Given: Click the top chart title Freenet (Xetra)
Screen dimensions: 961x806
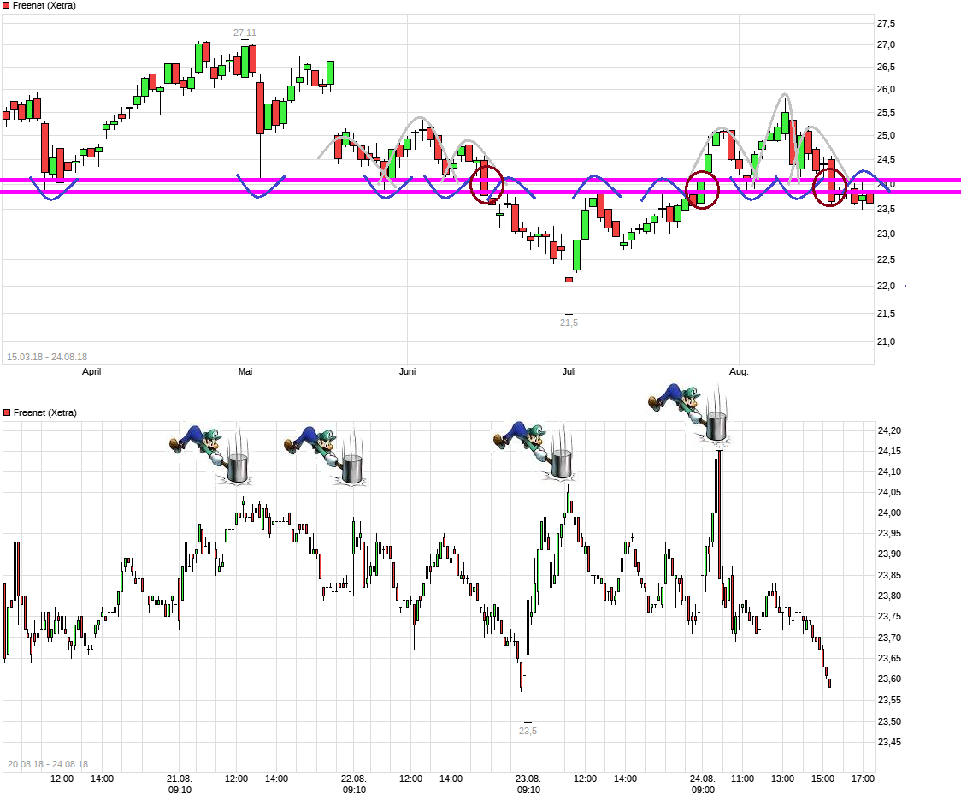Looking at the screenshot, I should tap(44, 5).
